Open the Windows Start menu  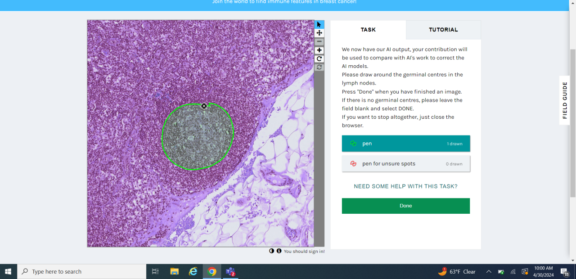click(8, 271)
